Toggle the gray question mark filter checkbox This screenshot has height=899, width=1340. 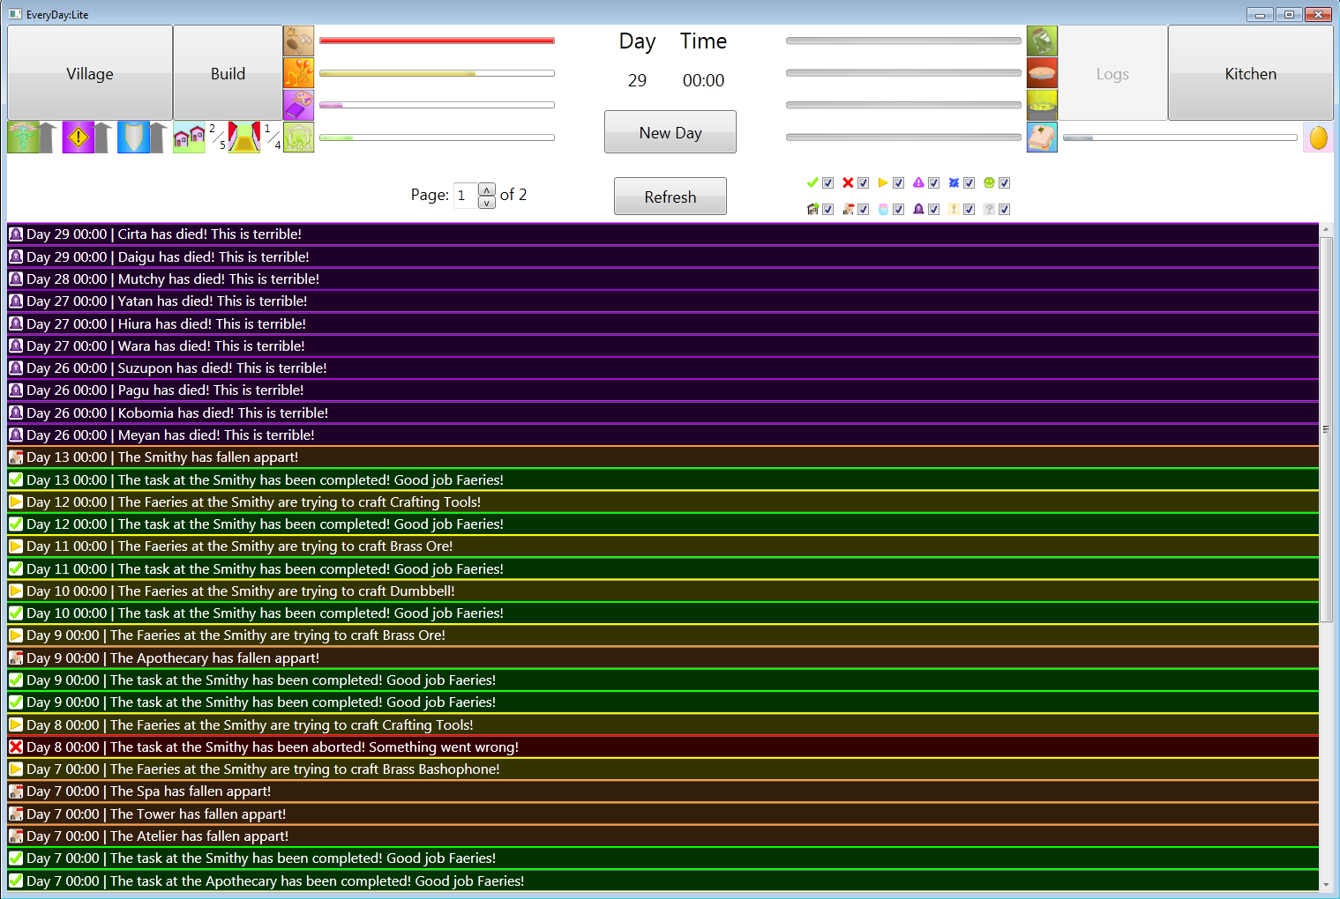1004,210
